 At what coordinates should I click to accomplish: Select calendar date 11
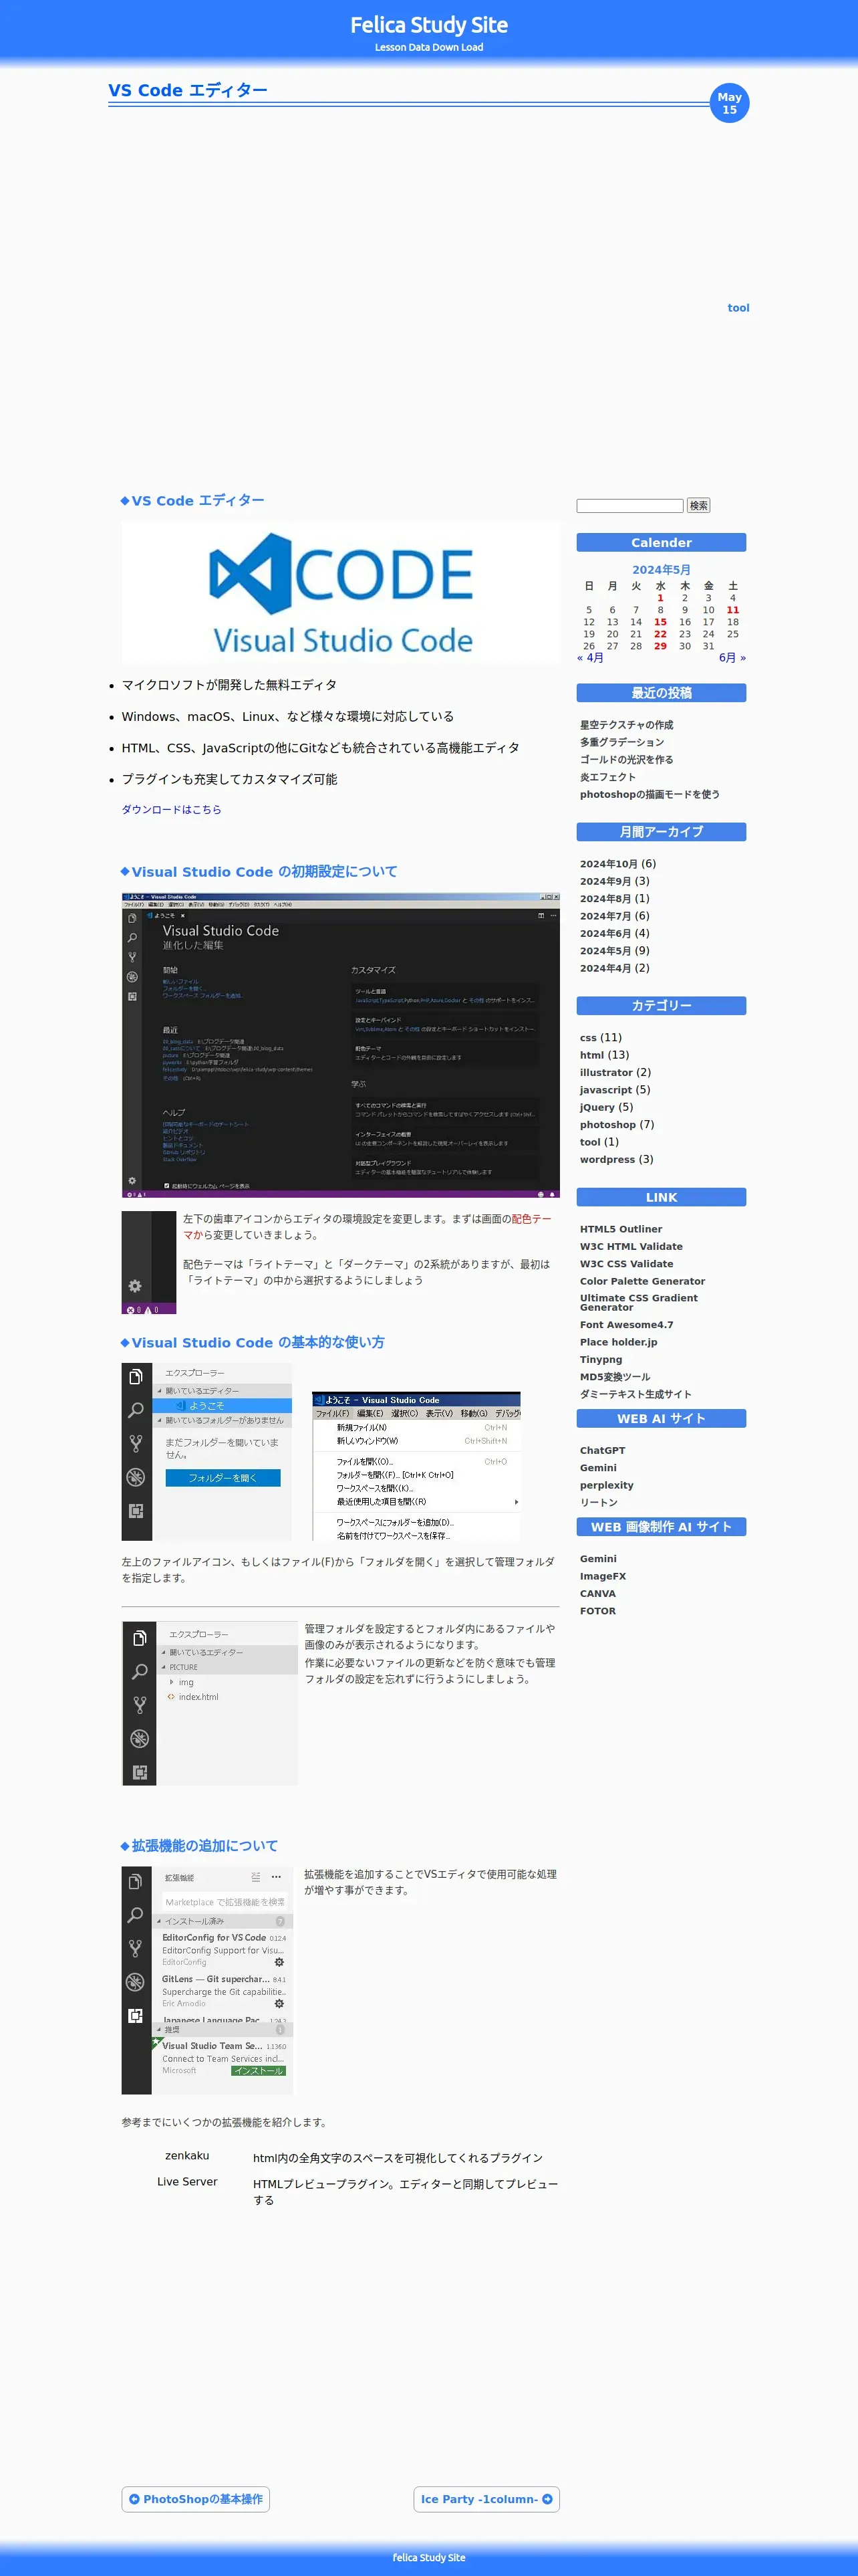click(732, 610)
